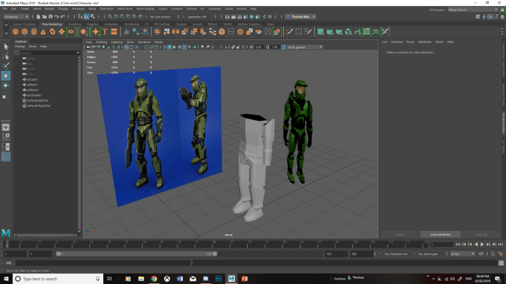Open Attribute Editor Focus menu
The height and width of the screenshot is (284, 506).
410,42
